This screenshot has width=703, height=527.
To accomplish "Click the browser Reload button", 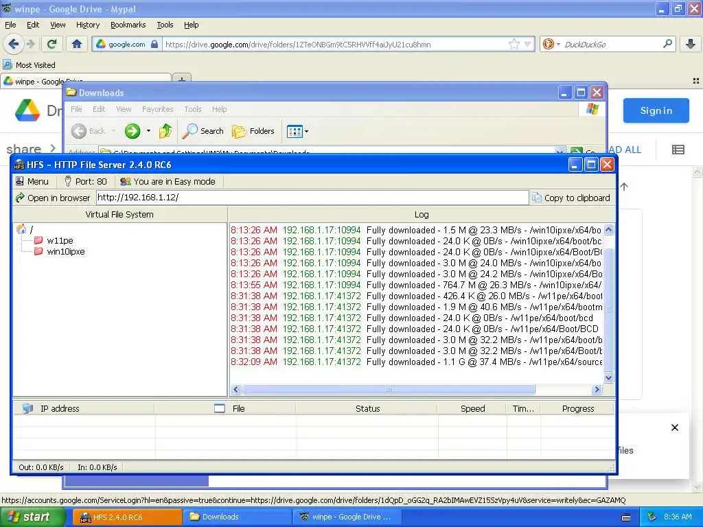I will (52, 44).
